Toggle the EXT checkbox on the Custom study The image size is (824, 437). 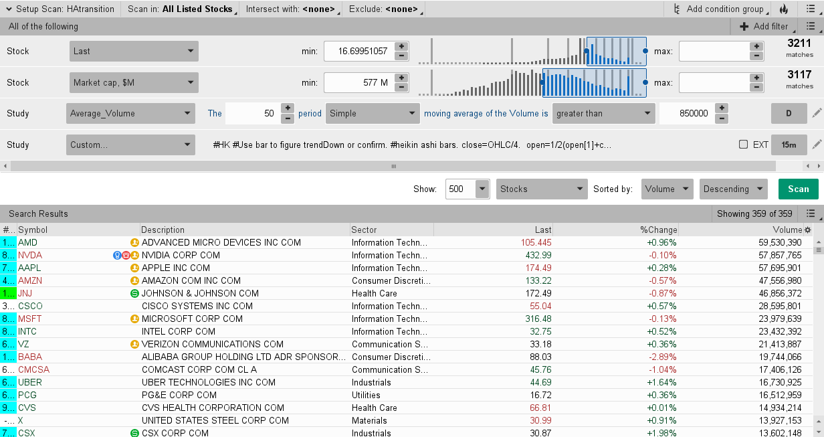coord(743,144)
